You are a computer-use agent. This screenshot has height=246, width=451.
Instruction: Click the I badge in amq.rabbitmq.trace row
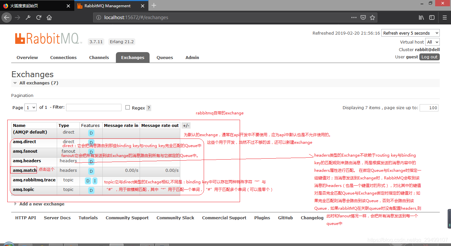(95, 181)
